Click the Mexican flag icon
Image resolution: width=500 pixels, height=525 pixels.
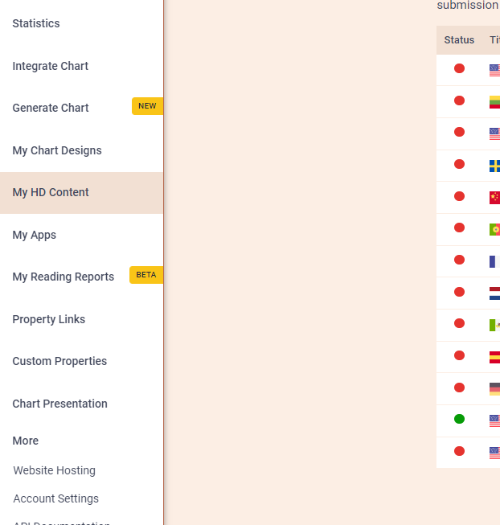click(x=494, y=325)
